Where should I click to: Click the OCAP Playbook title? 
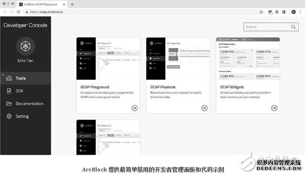[163, 87]
